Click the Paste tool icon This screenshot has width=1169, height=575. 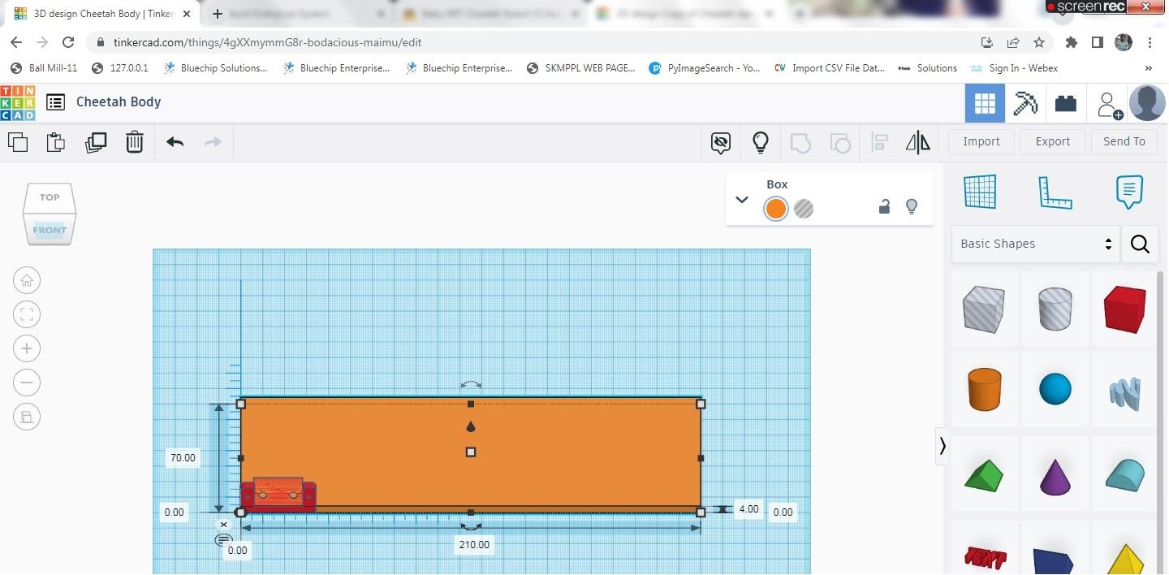point(56,142)
